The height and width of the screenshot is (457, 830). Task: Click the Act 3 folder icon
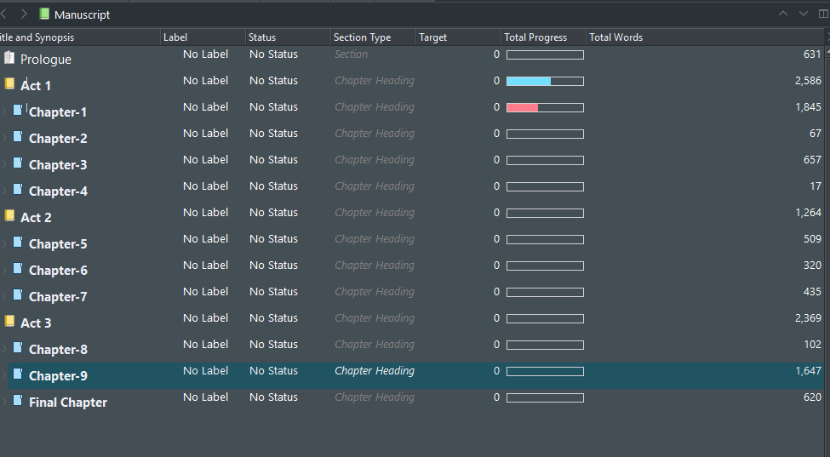pyautogui.click(x=9, y=321)
